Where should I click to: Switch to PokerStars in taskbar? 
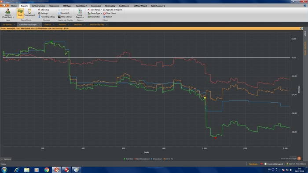click(66, 169)
